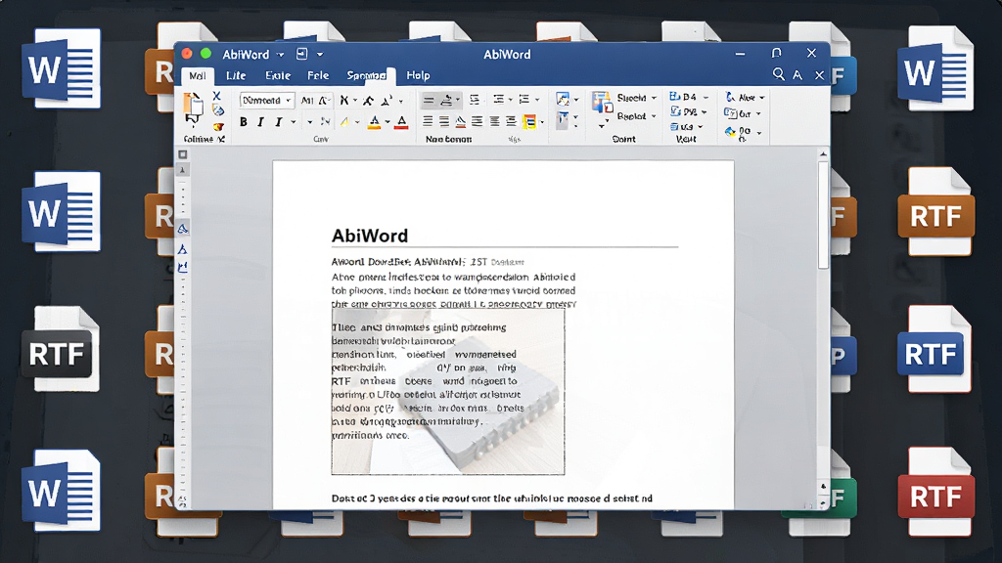
Task: Click the alignment icon with red underline
Action: point(460,121)
